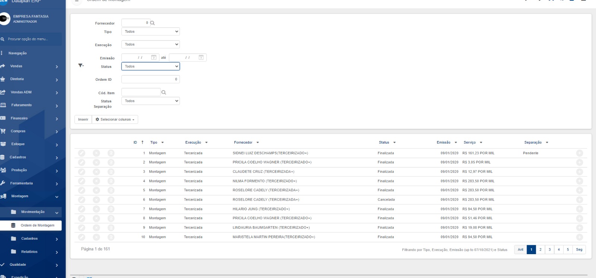
Task: Go to page 3 in pagination
Action: [x=549, y=250]
